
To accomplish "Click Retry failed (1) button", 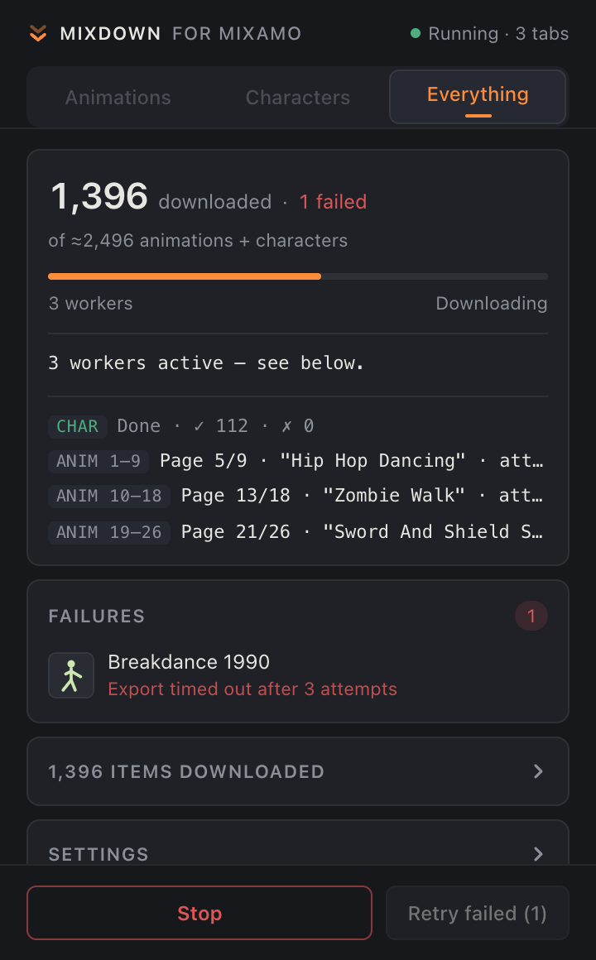I will 477,913.
